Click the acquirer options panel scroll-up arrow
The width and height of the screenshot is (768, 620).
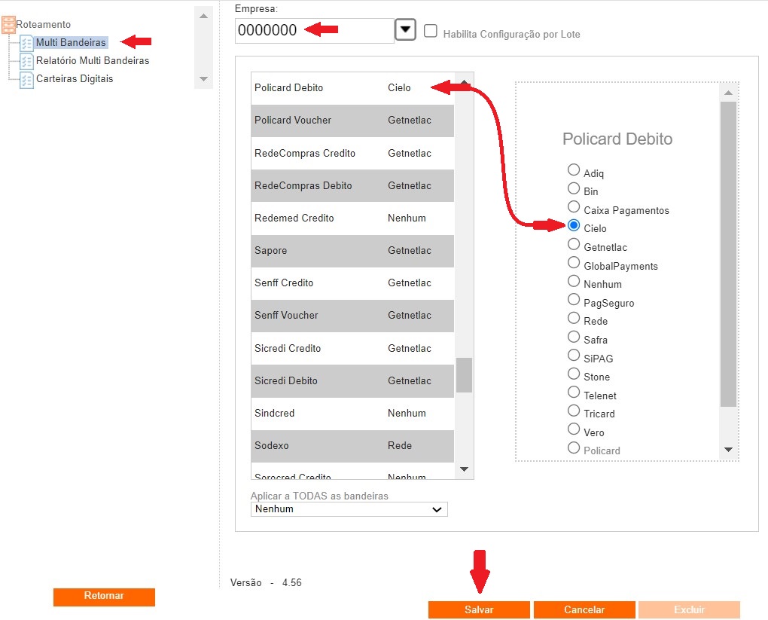[728, 93]
